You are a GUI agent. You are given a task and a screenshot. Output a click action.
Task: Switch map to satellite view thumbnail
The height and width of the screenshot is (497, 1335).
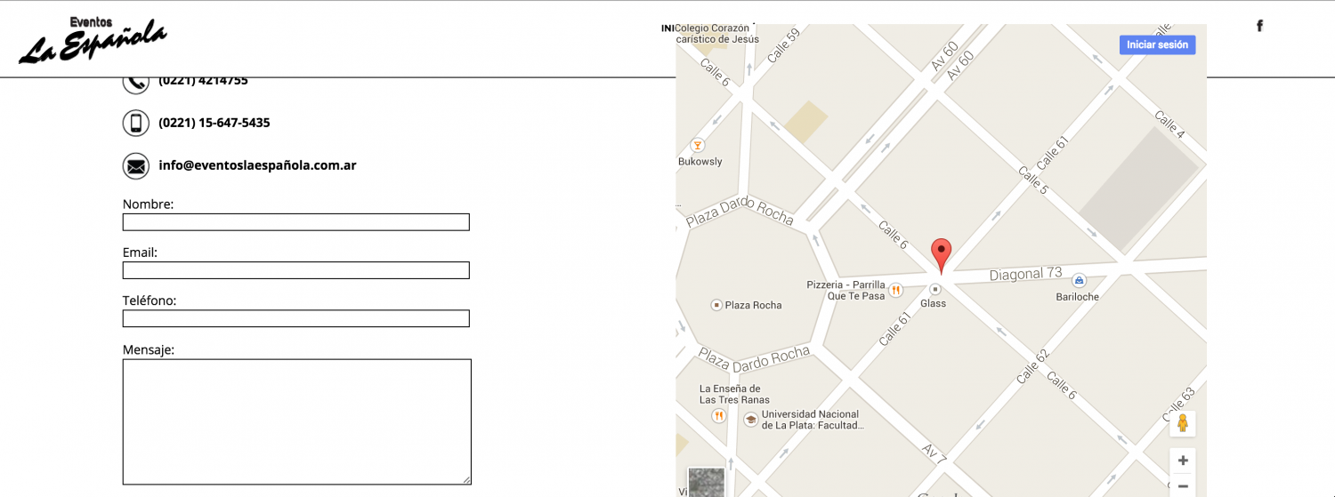707,482
